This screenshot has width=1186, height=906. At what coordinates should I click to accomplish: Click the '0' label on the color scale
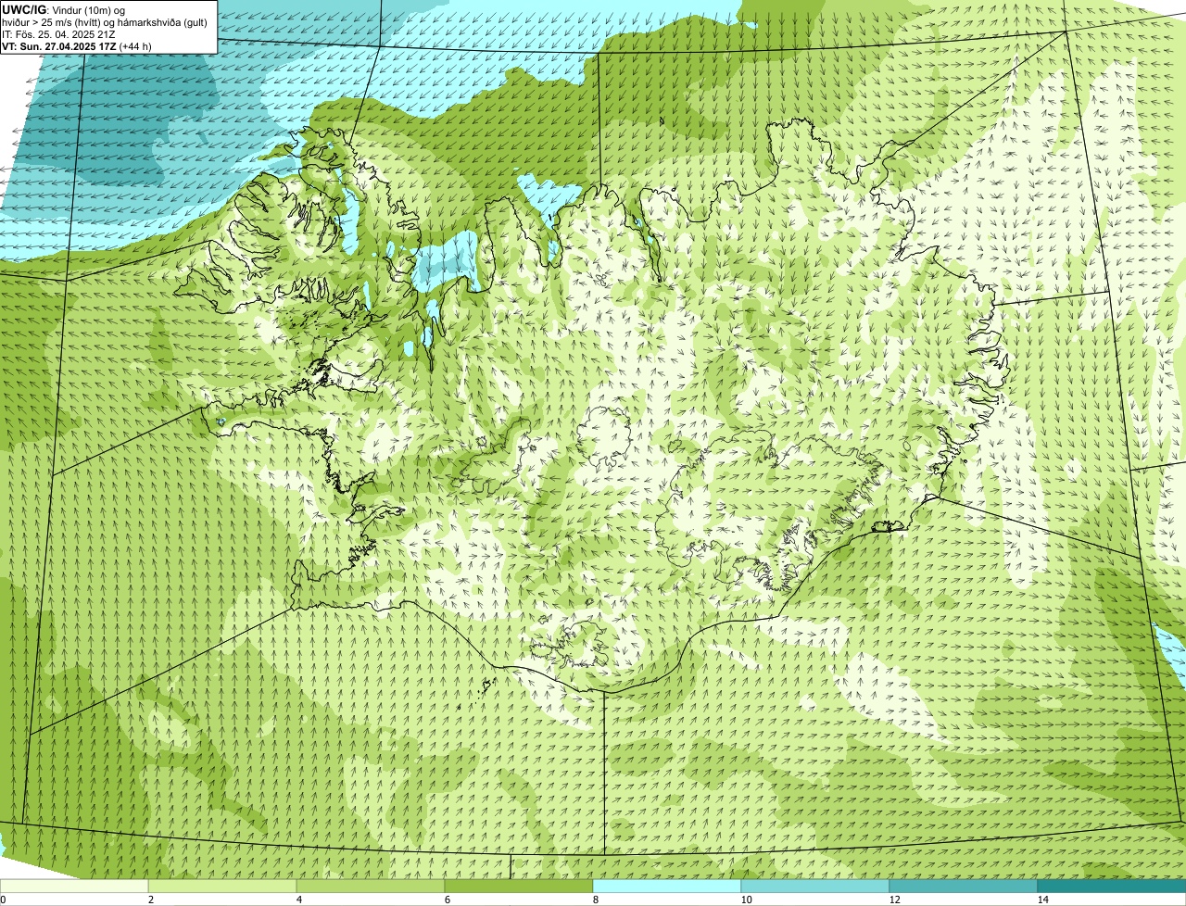(3, 900)
